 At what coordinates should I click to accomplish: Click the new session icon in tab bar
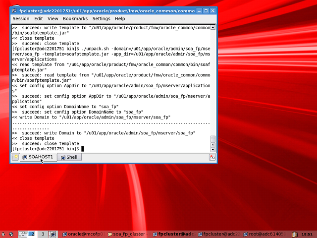coord(15,157)
